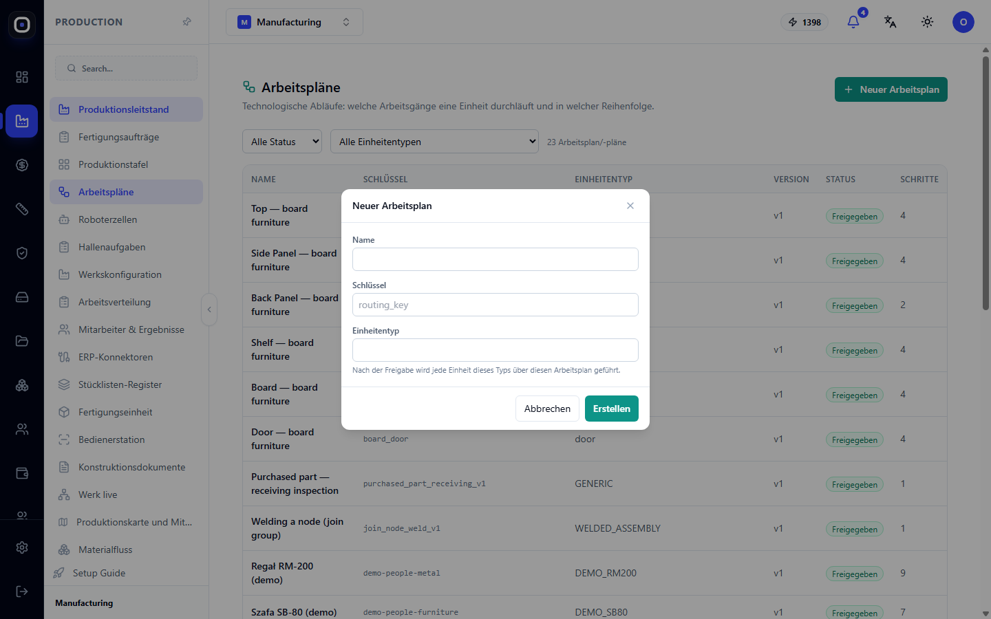Open settings gear in left rail
This screenshot has width=991, height=619.
click(22, 547)
